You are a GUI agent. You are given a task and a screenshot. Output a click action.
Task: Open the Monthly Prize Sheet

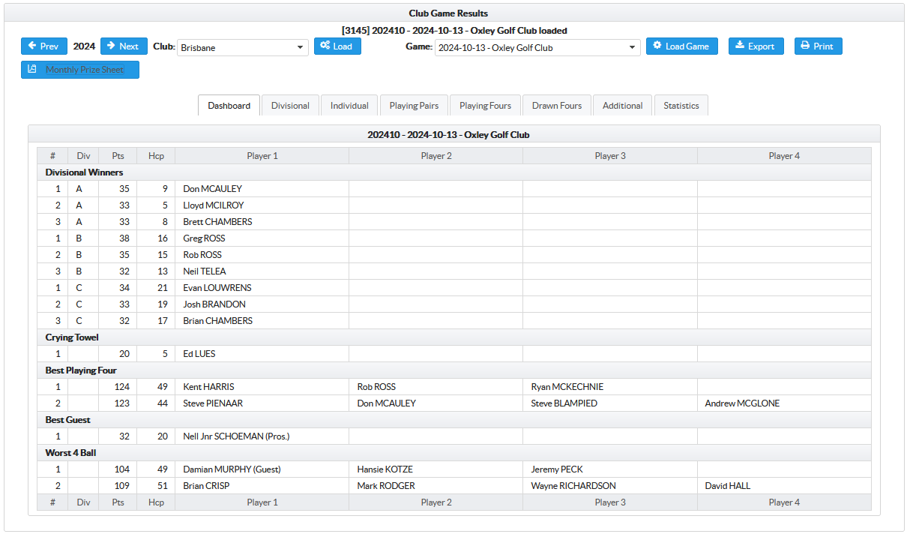80,70
